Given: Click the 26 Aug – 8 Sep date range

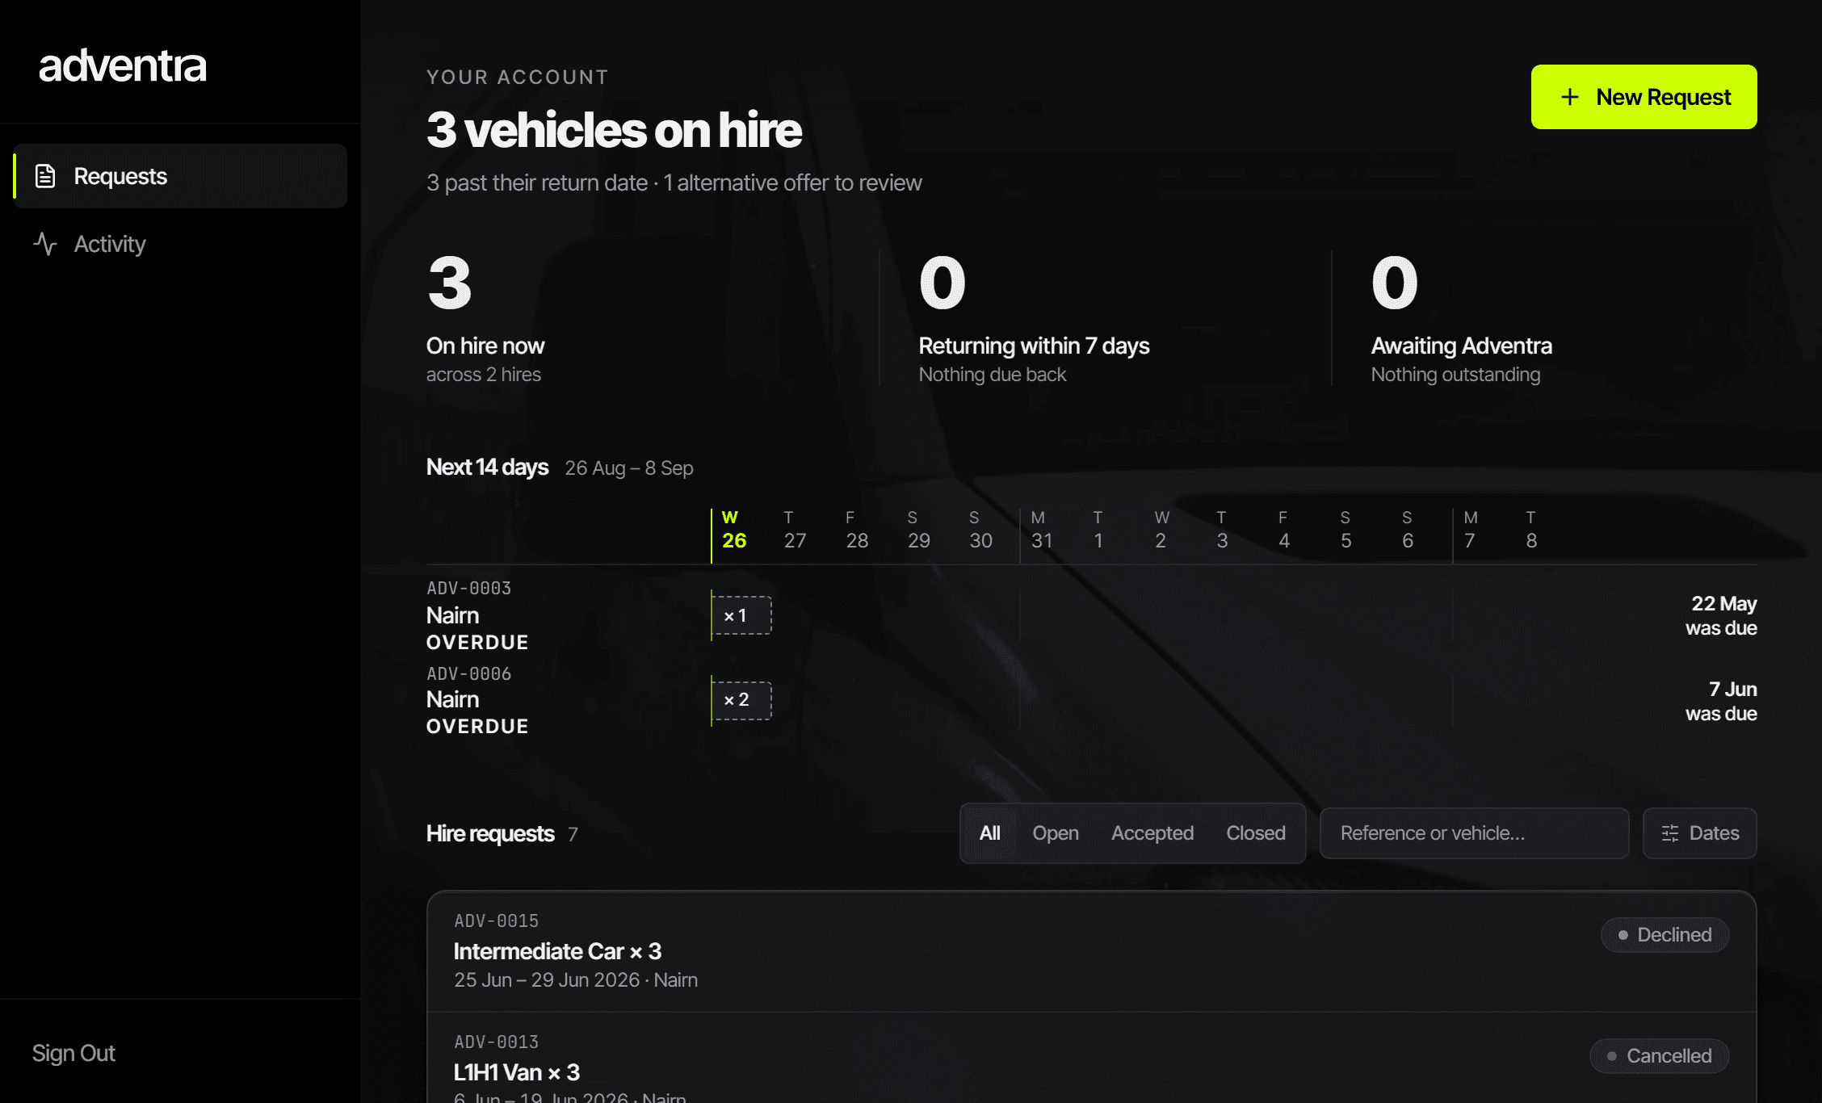Looking at the screenshot, I should 629,468.
